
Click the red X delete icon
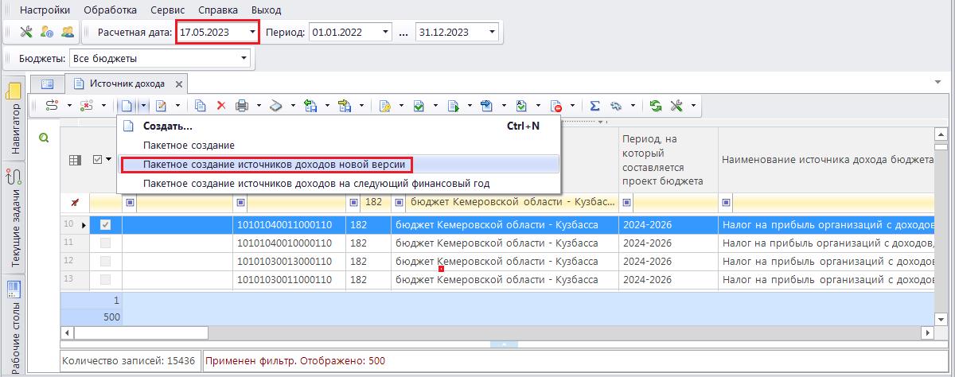[221, 105]
